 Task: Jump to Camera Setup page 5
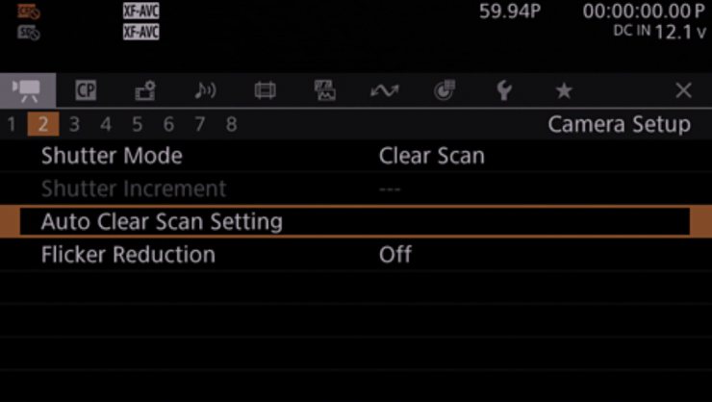point(137,124)
